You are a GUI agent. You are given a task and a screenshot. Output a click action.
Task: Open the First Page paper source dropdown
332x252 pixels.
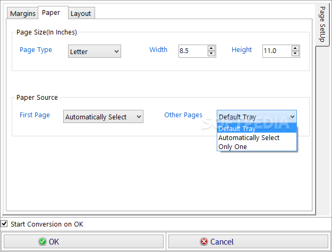[x=103, y=117]
